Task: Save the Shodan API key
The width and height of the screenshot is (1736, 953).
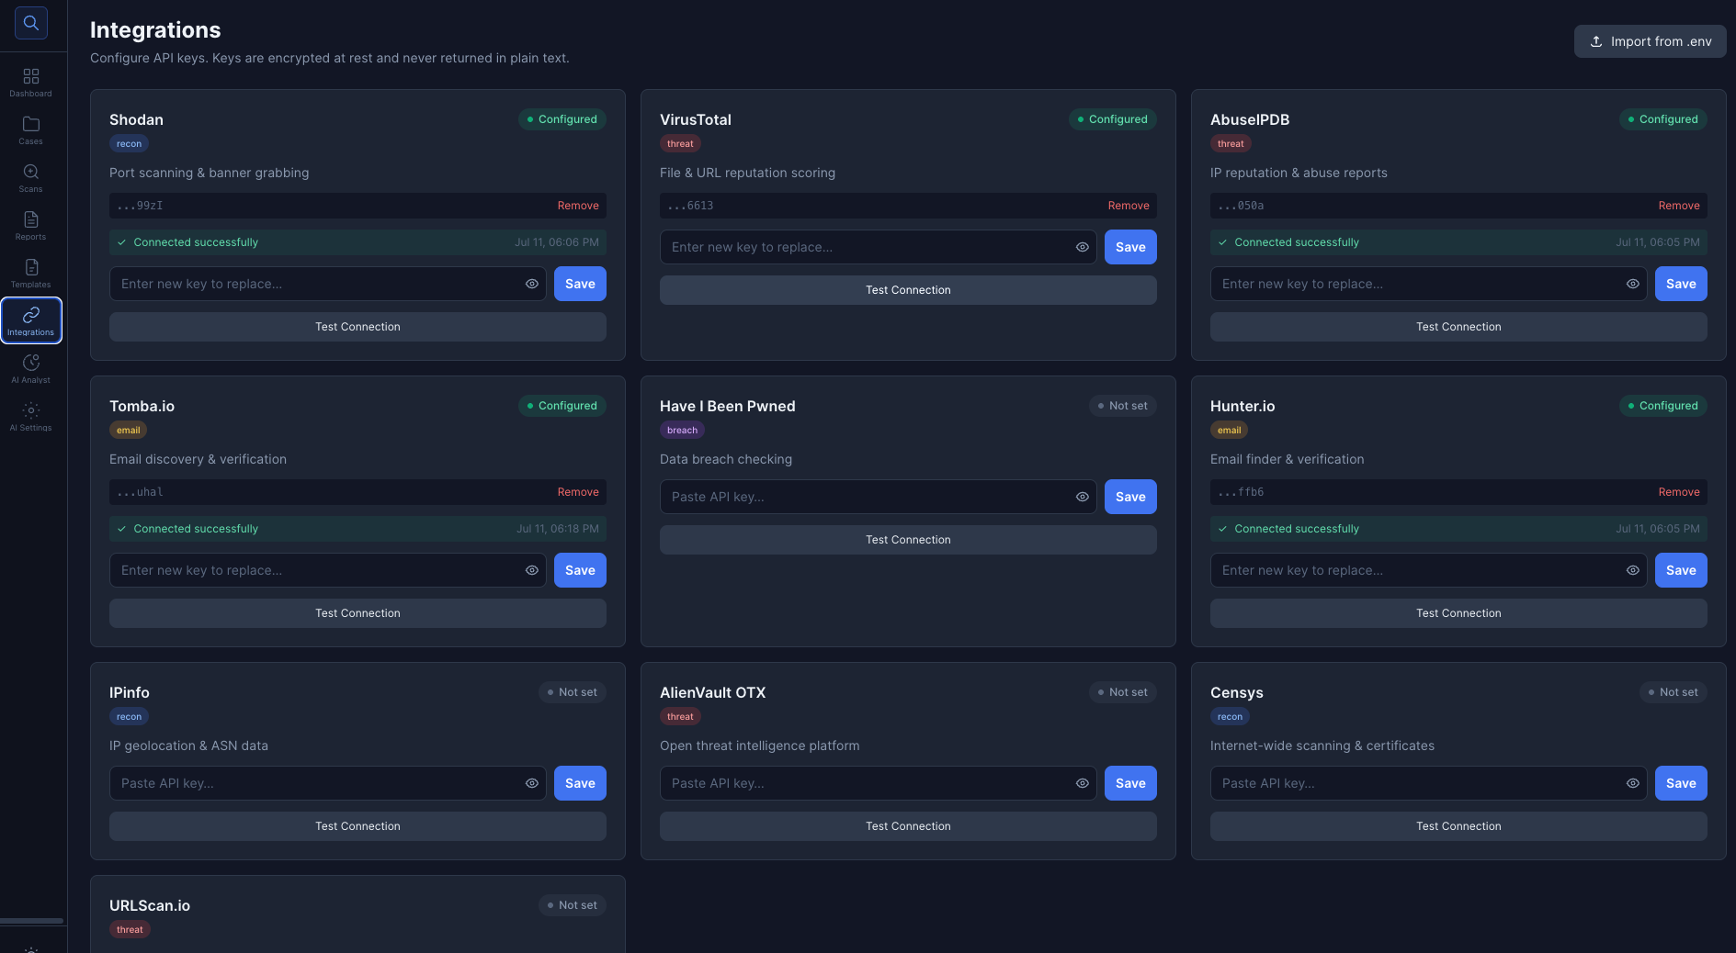Action: tap(580, 284)
